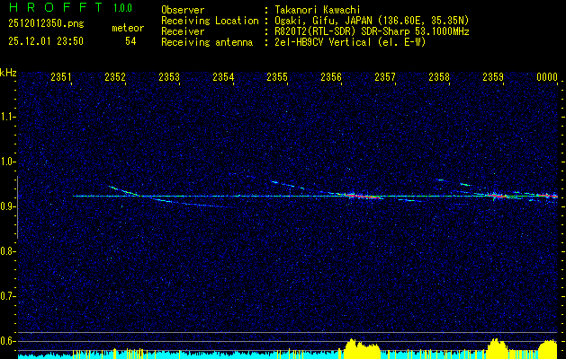566x359 pixels.
Task: Click the 2356 time marker
Action: (331, 76)
